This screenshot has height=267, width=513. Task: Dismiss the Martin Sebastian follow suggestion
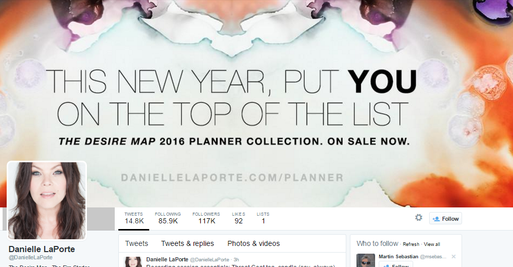[453, 257]
